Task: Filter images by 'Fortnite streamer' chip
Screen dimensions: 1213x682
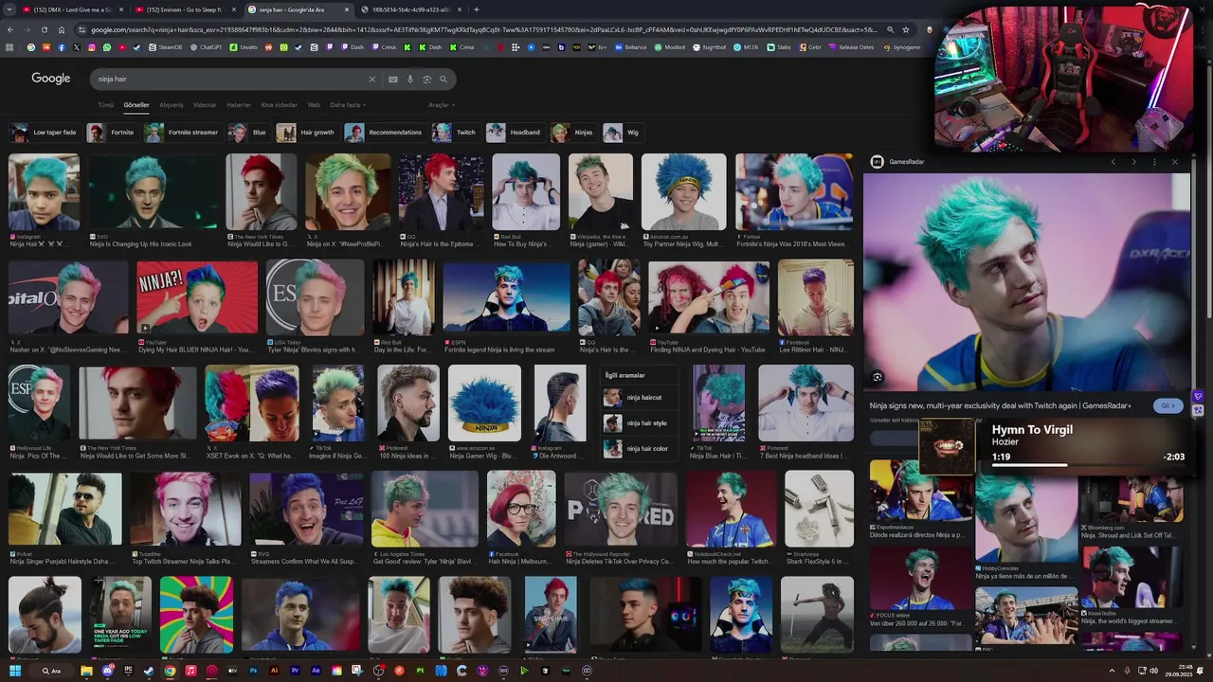Action: coord(182,133)
